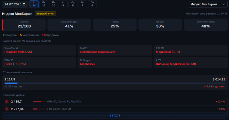229x120 pixels.
Task: Click current price marker 2 170,78
Action: [115, 116]
